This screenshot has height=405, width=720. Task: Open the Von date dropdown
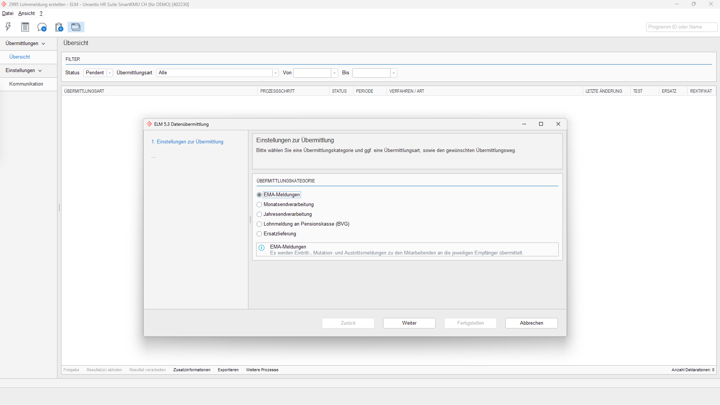click(334, 73)
